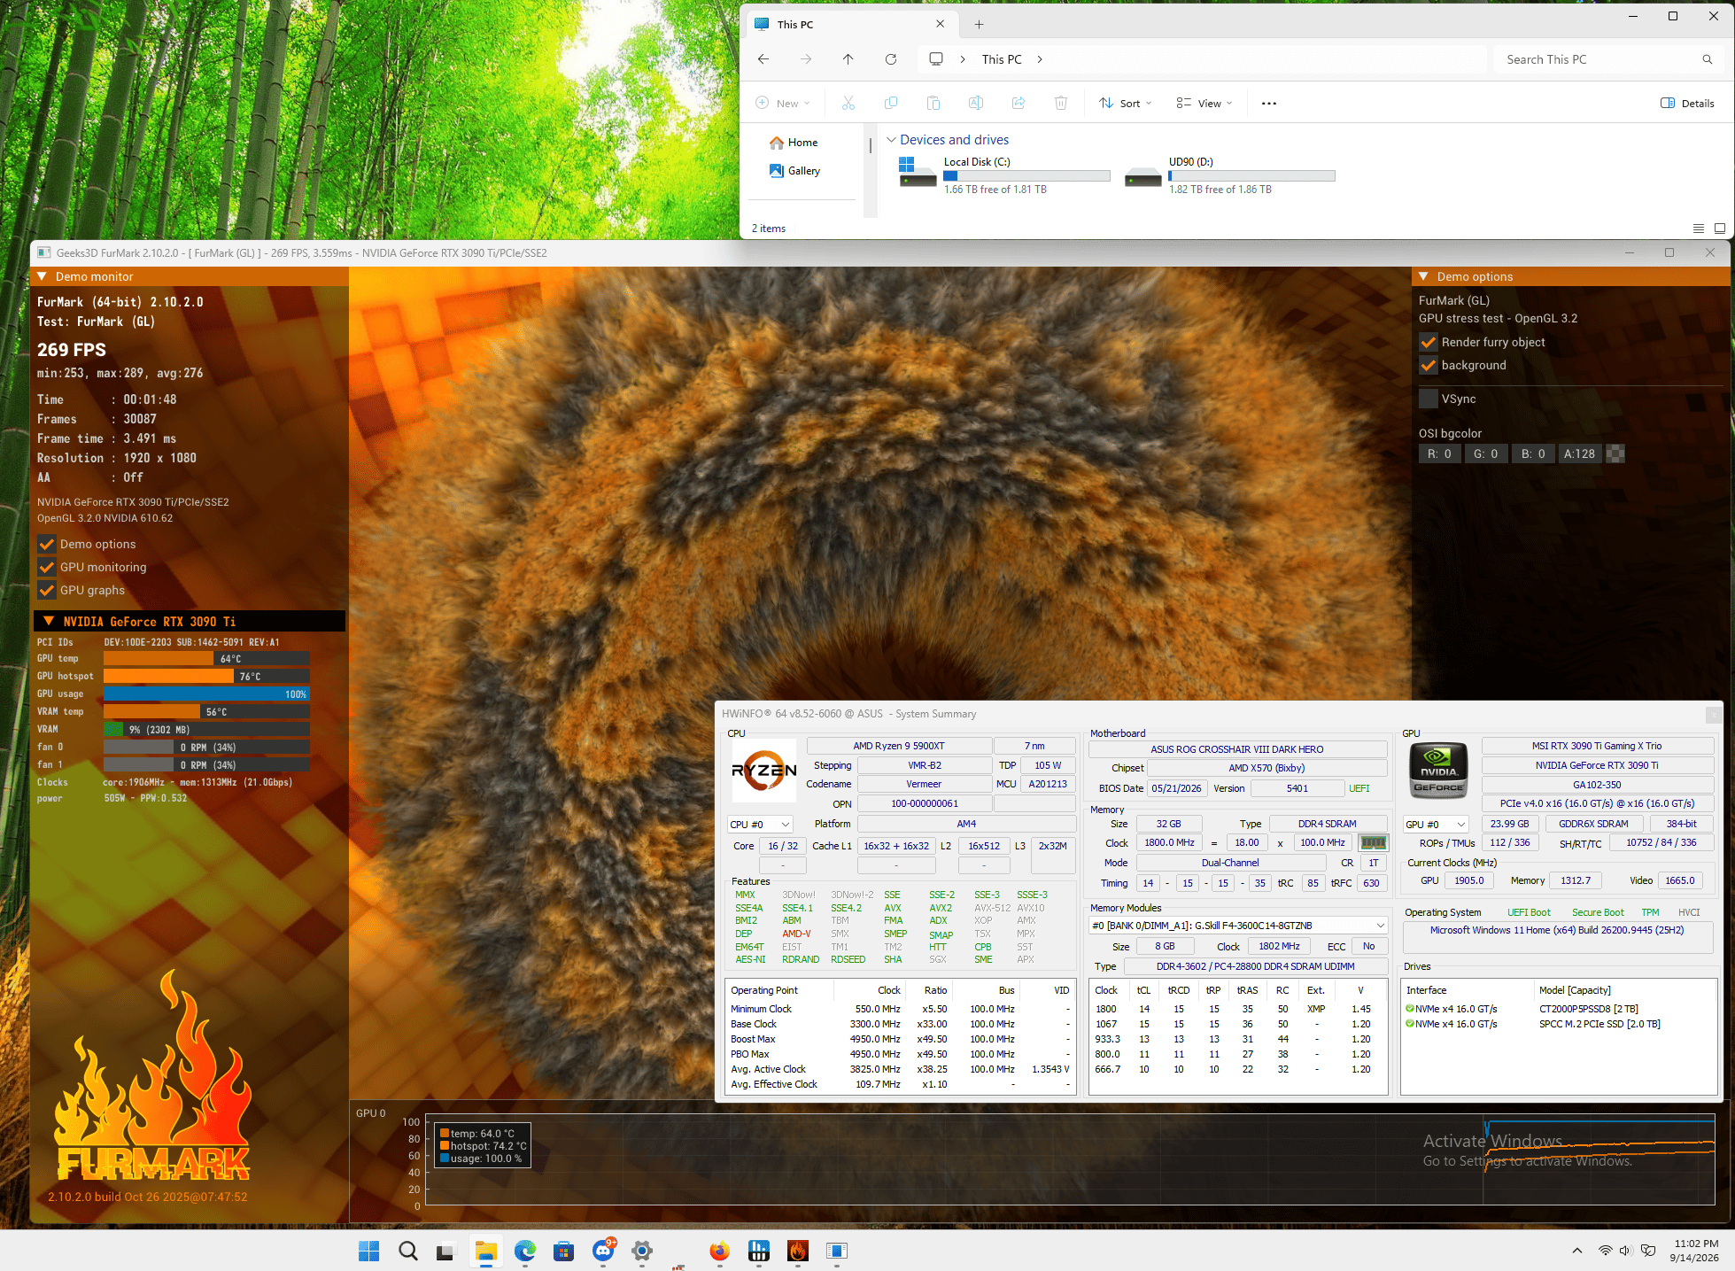Add a new tab in File Explorer
Screen dimensions: 1735x1271
979,25
